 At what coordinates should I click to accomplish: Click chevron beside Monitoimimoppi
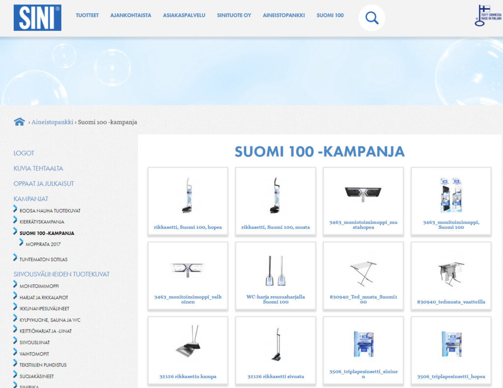point(15,284)
